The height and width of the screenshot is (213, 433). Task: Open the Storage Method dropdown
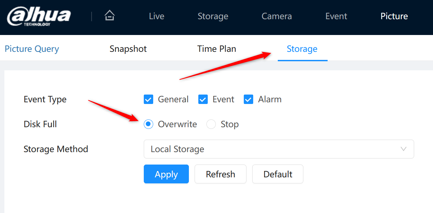coord(279,149)
